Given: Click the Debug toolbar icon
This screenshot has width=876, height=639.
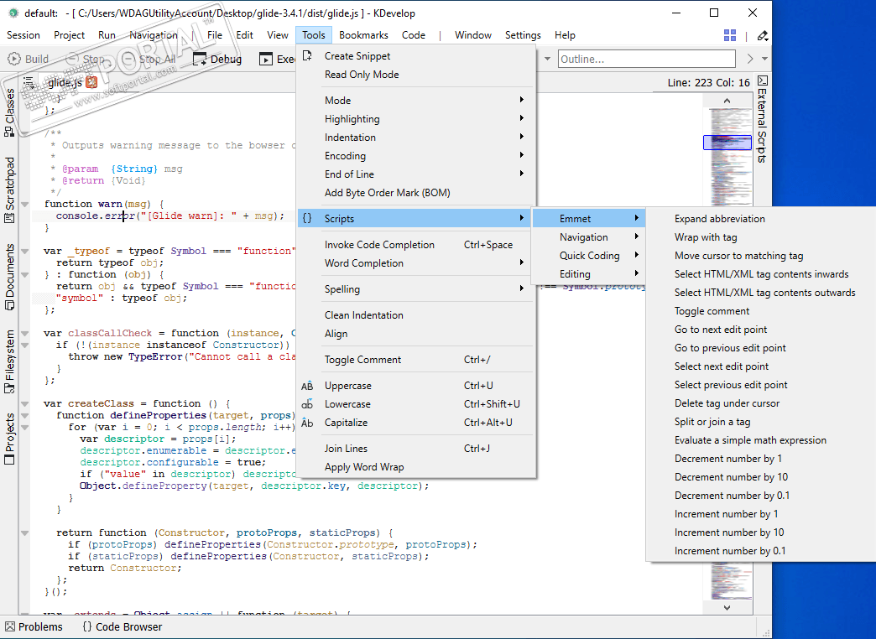Looking at the screenshot, I should tap(200, 59).
